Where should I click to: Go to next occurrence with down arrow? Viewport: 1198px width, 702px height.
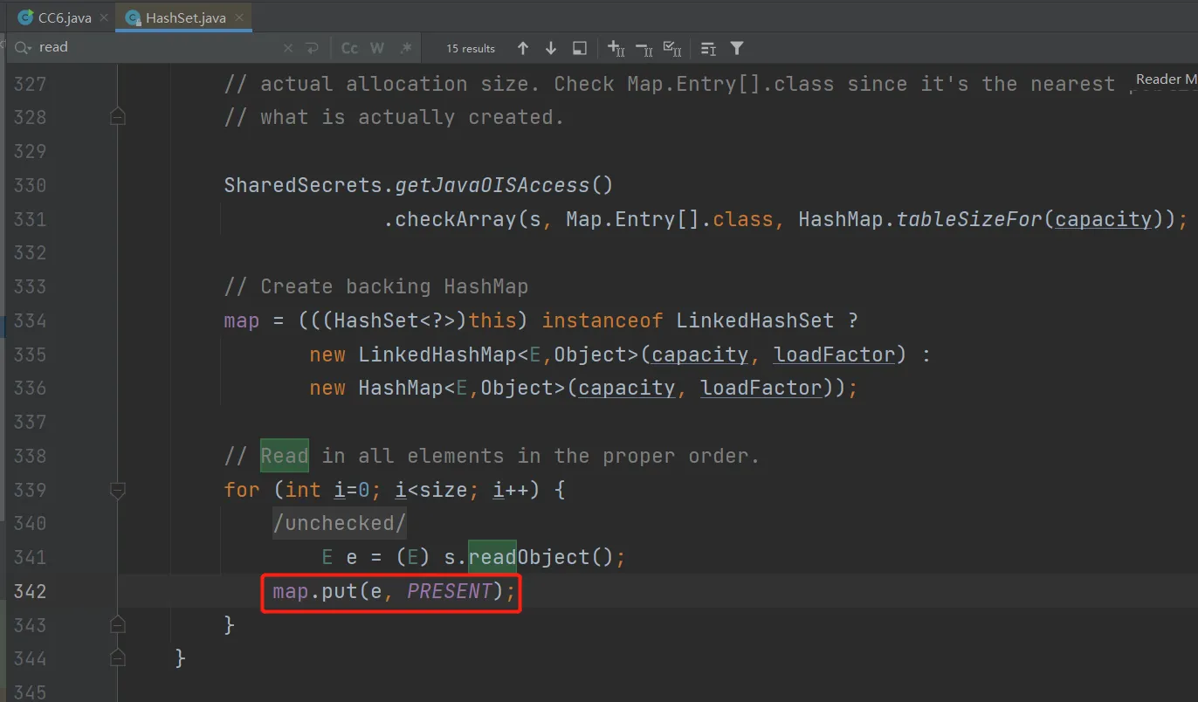[x=551, y=49]
